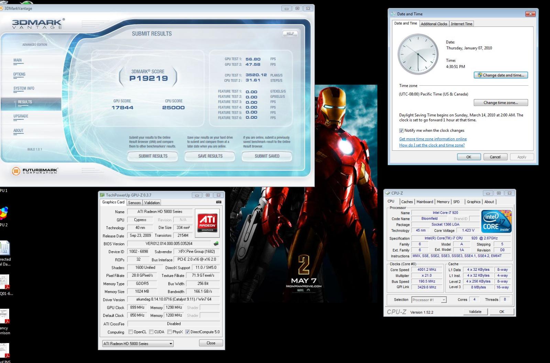This screenshot has width=550, height=363.
Task: Select the Internet Time tab
Action: 462,24
